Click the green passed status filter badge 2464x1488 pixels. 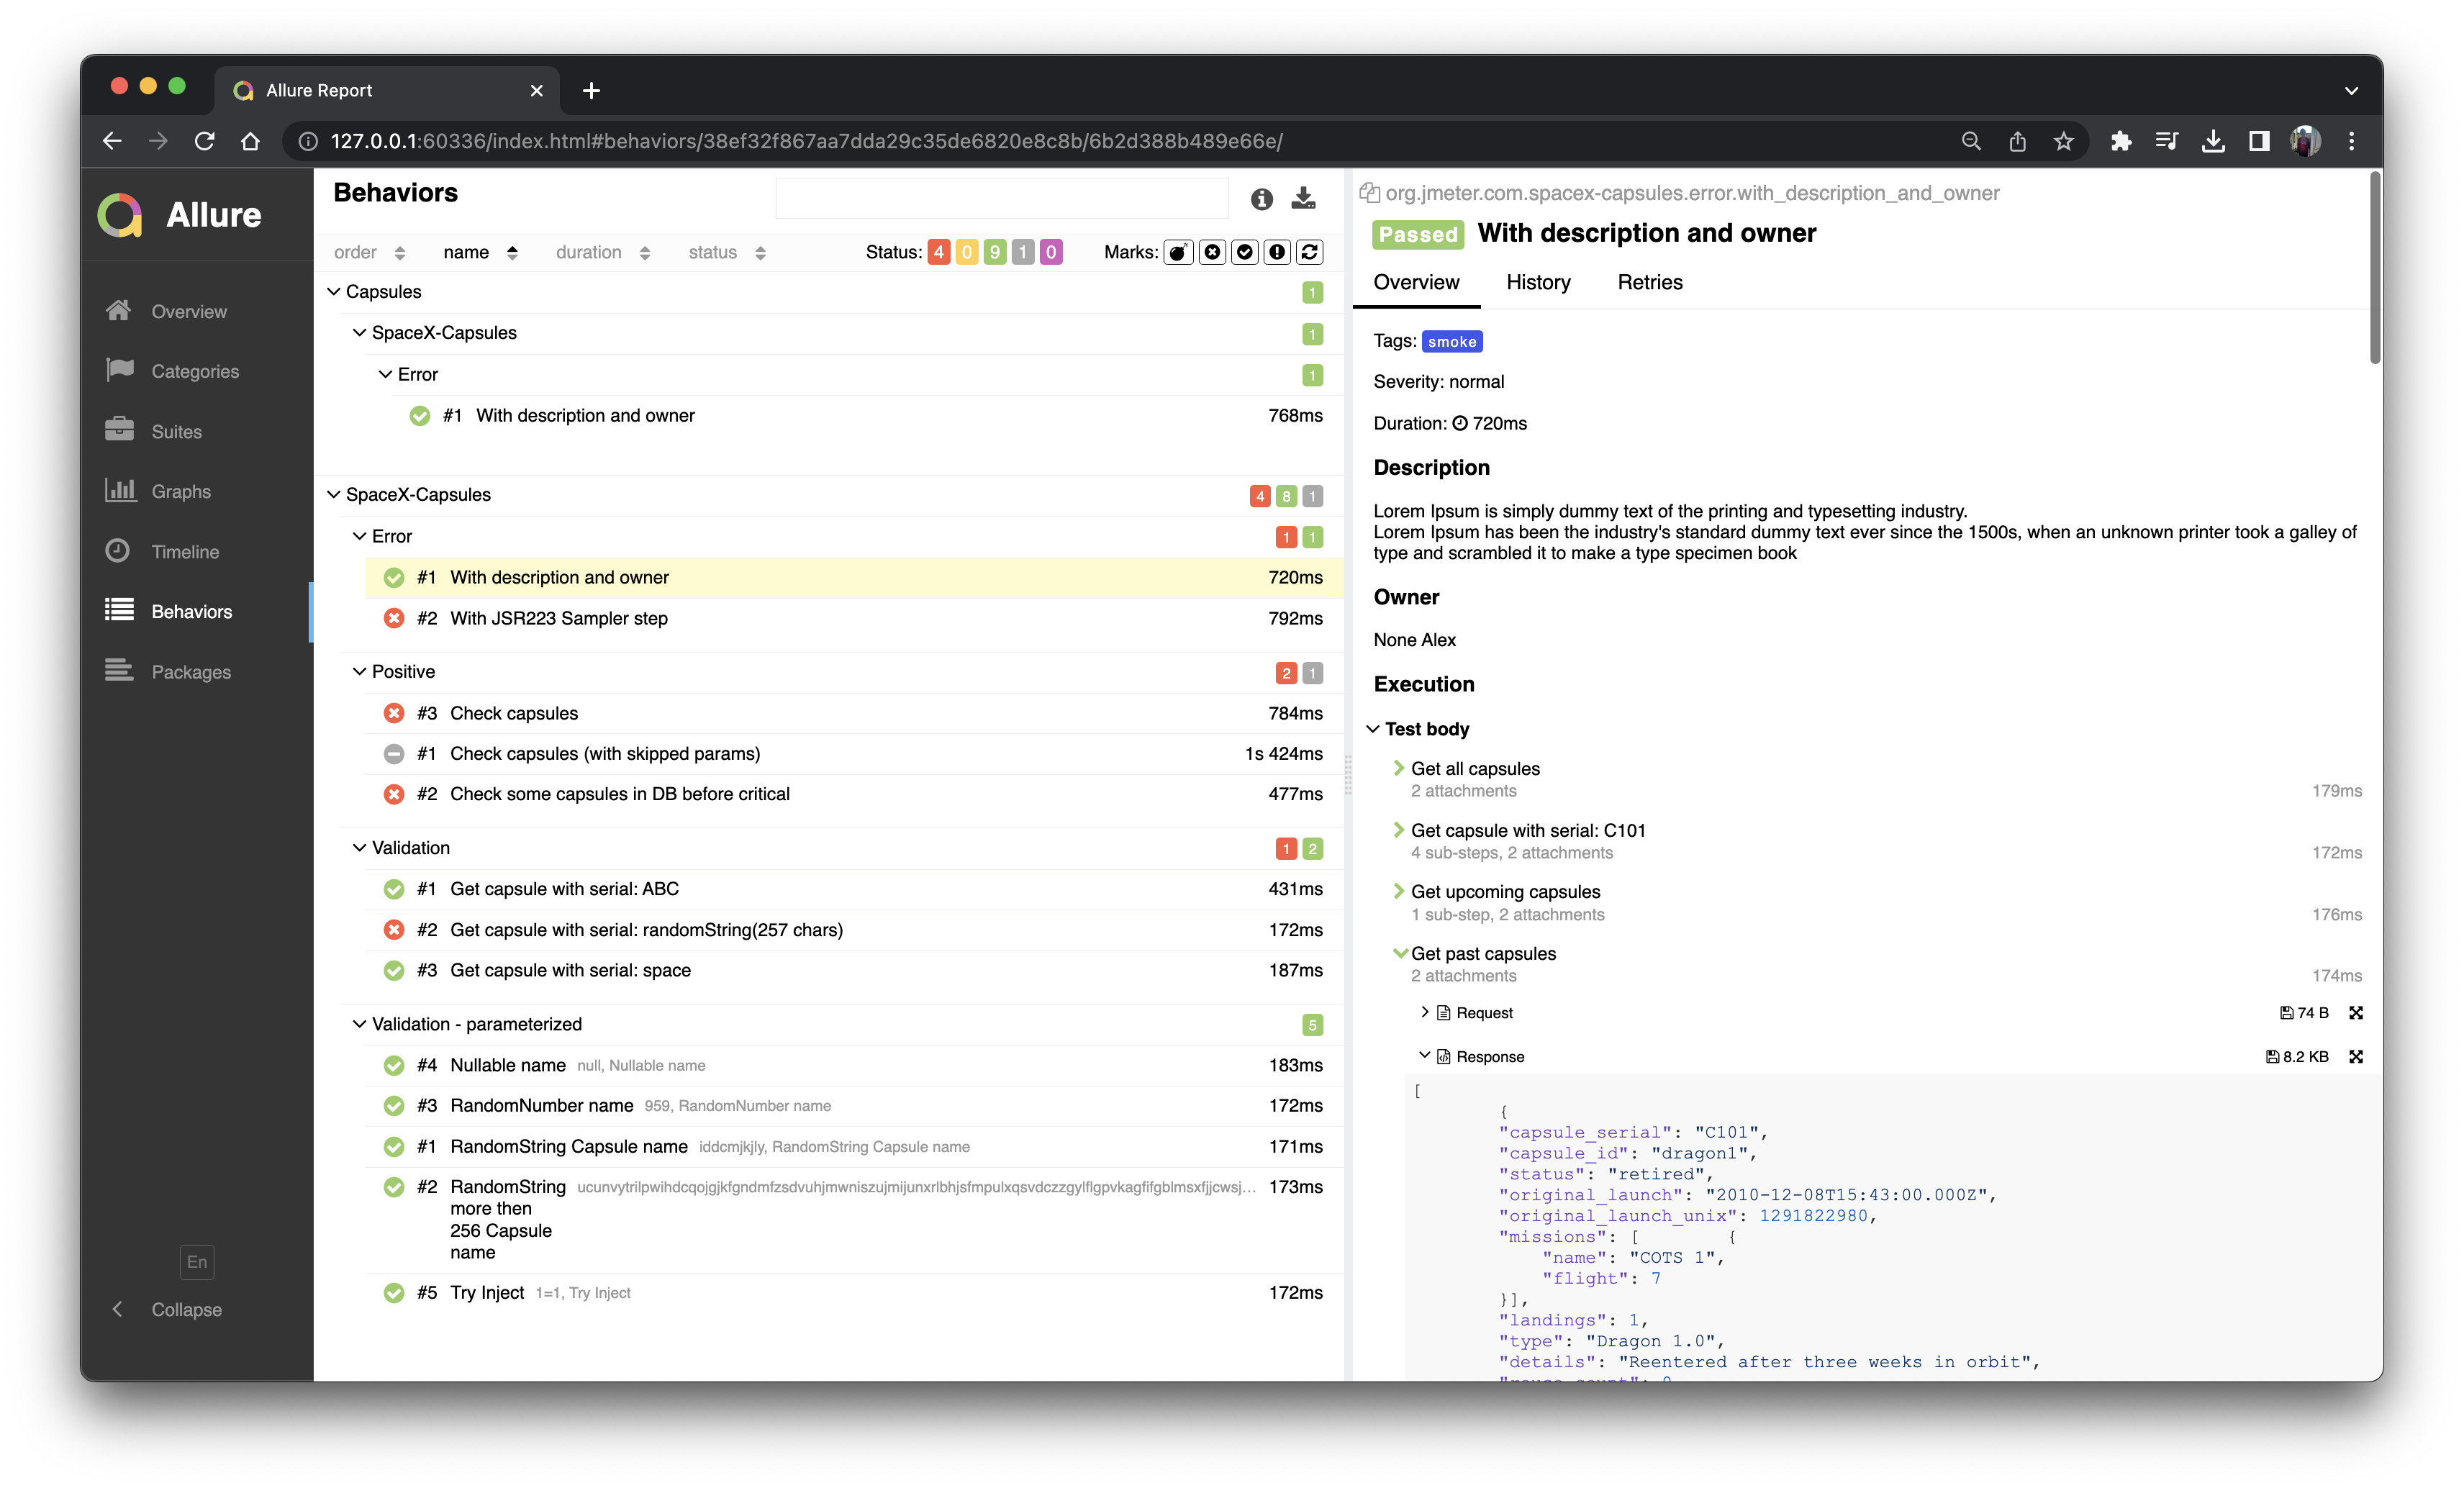pyautogui.click(x=994, y=252)
